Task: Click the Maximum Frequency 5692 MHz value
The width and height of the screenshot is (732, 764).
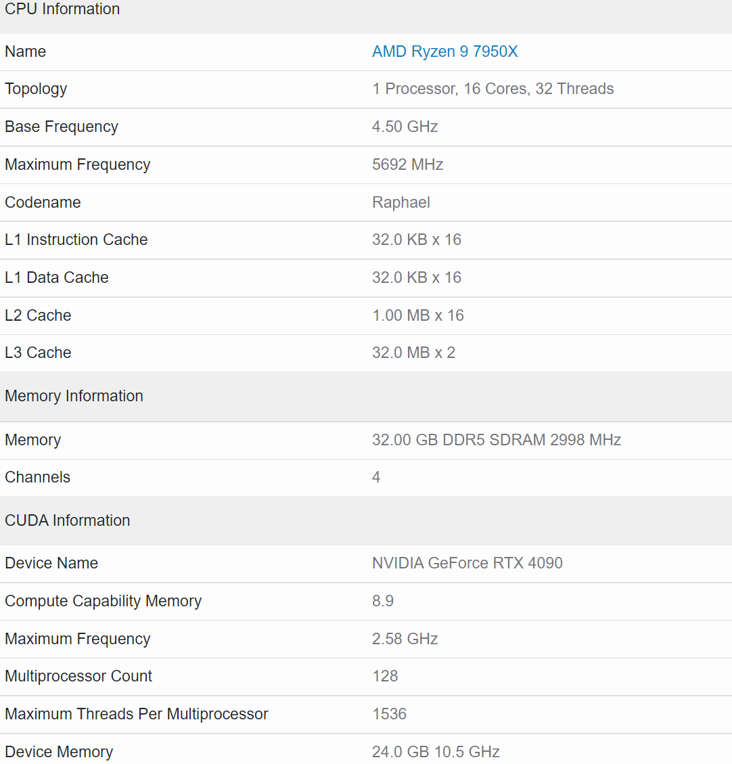Action: (x=407, y=164)
